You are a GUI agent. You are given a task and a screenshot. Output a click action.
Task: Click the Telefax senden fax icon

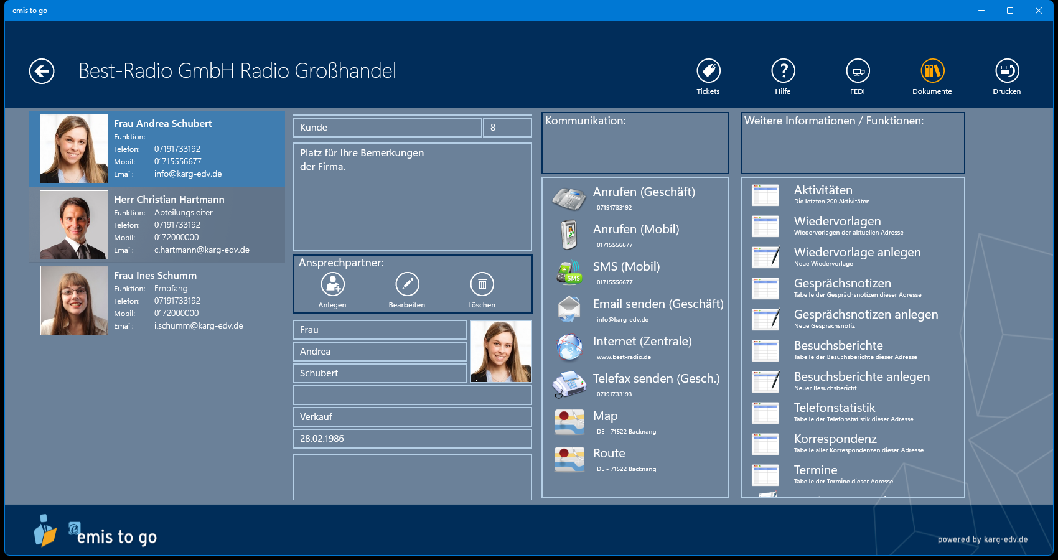[569, 385]
